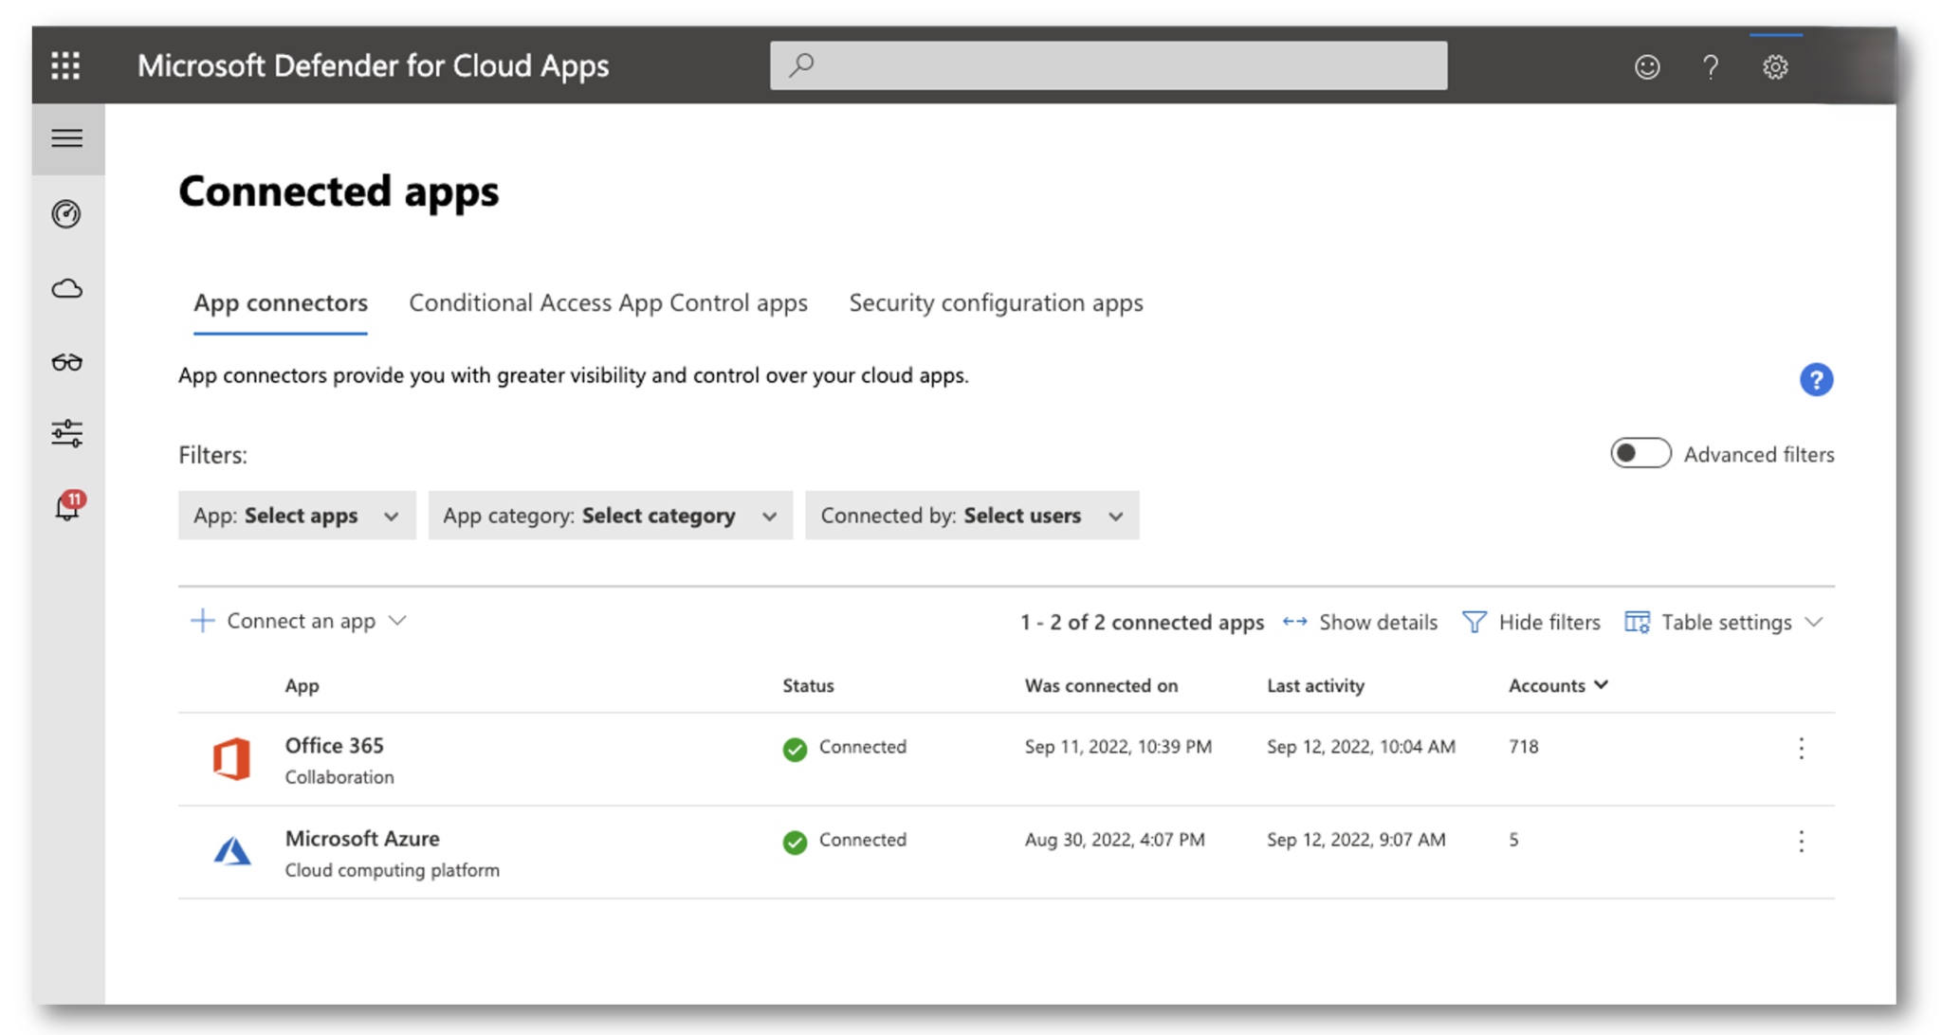Enable the Advanced filters toggle
Viewport: 1942px width, 1035px height.
pyautogui.click(x=1640, y=453)
